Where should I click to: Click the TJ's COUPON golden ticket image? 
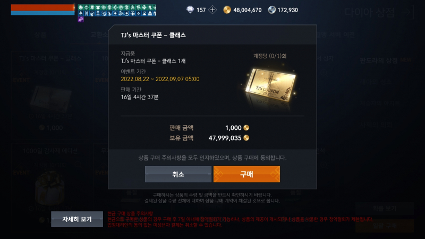point(270,85)
